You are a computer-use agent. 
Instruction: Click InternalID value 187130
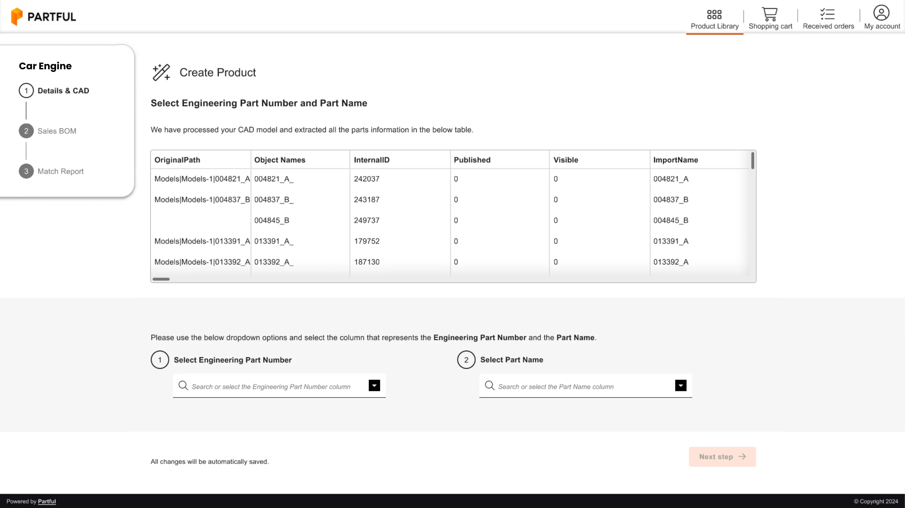(366, 262)
